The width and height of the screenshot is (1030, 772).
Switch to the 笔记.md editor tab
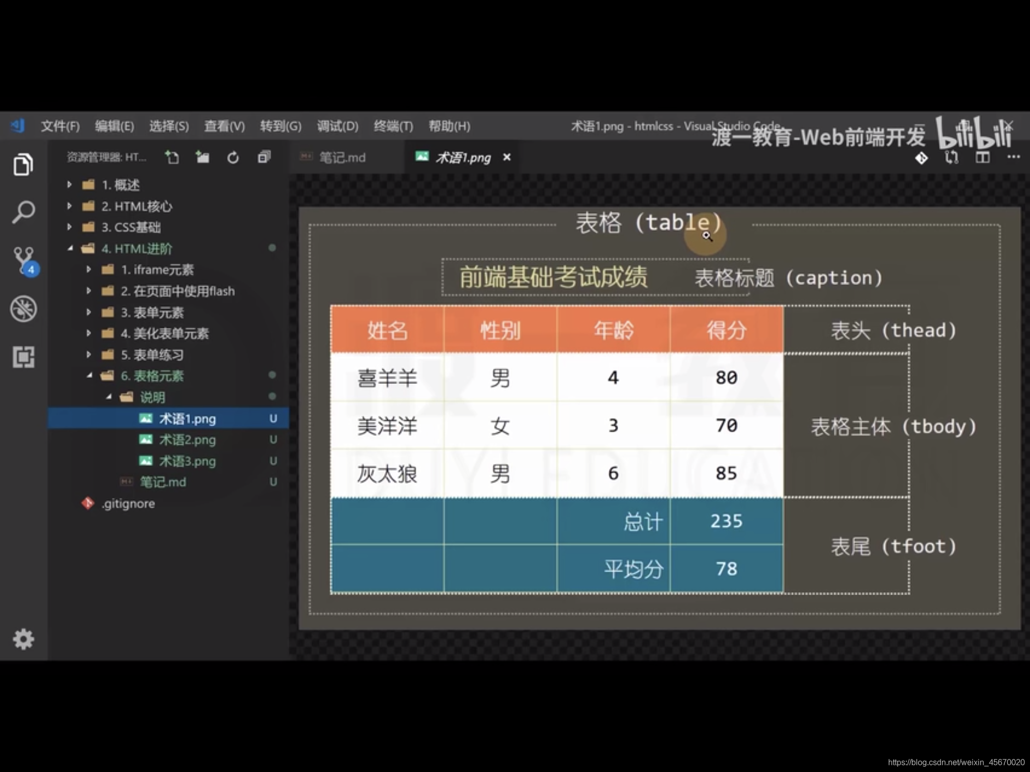tap(347, 157)
